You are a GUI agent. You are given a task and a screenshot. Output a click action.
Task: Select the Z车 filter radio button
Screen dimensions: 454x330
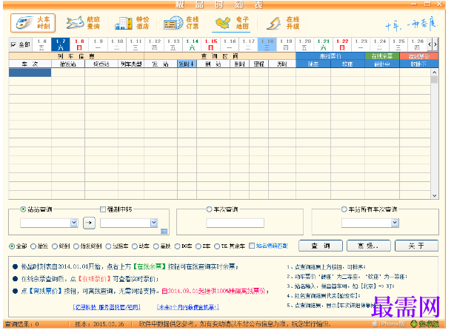tap(198, 246)
